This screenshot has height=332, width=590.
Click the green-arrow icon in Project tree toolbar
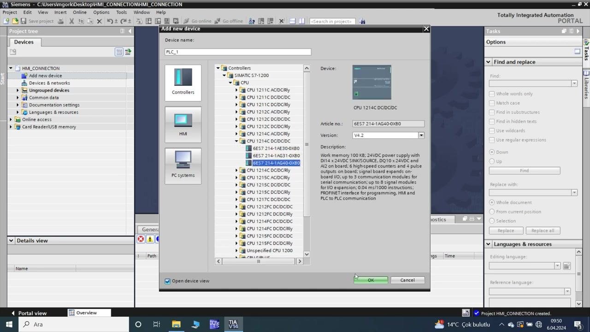(128, 52)
